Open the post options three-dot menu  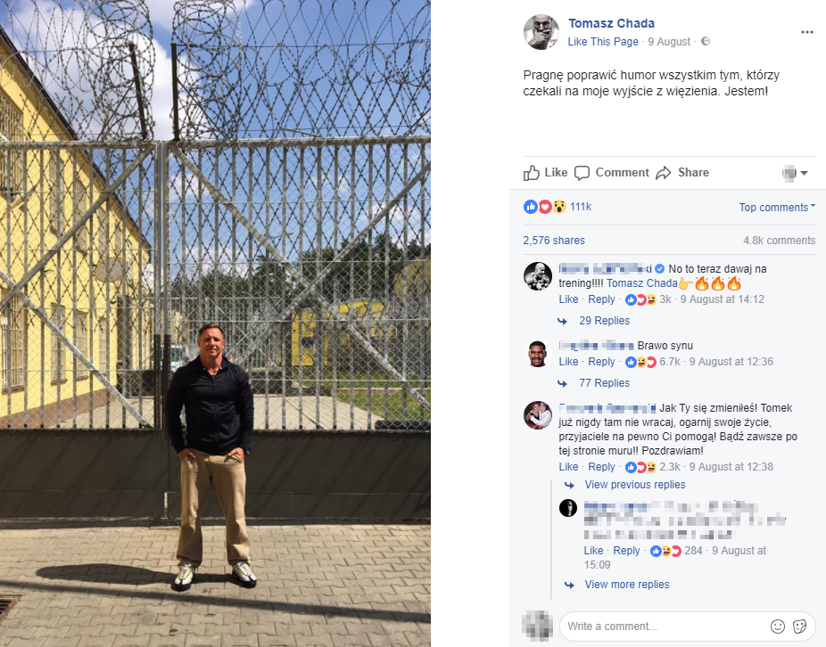pos(806,32)
